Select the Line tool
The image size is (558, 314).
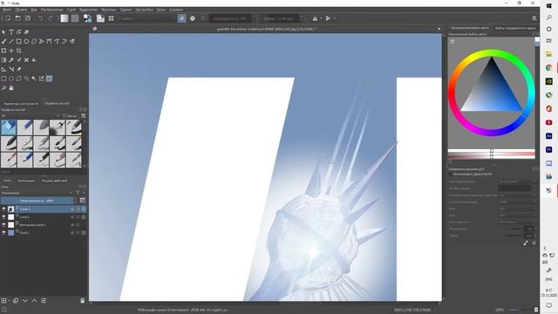[11, 41]
